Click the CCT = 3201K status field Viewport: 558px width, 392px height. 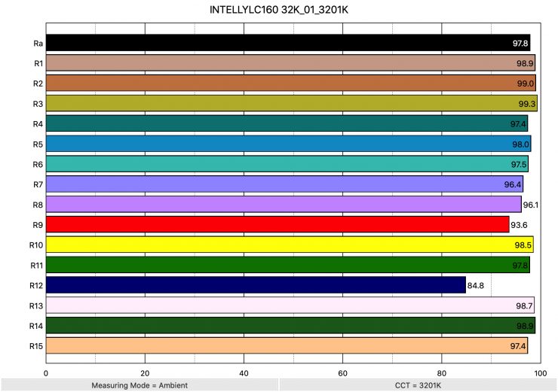[x=418, y=385]
